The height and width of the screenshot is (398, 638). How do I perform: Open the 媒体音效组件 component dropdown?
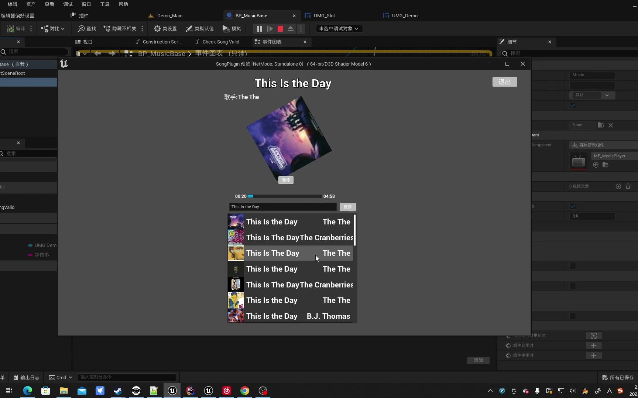click(604, 145)
